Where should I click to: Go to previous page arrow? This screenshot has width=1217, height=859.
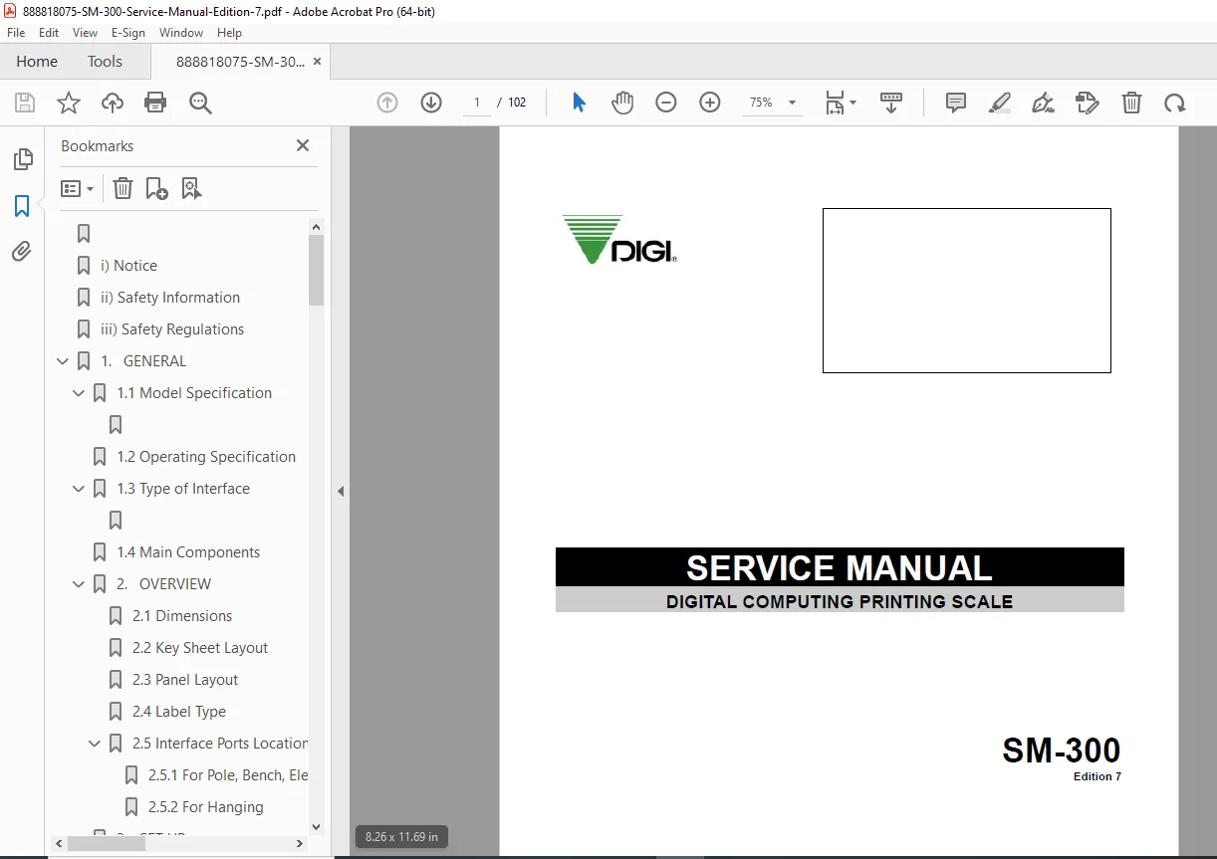pyautogui.click(x=387, y=103)
